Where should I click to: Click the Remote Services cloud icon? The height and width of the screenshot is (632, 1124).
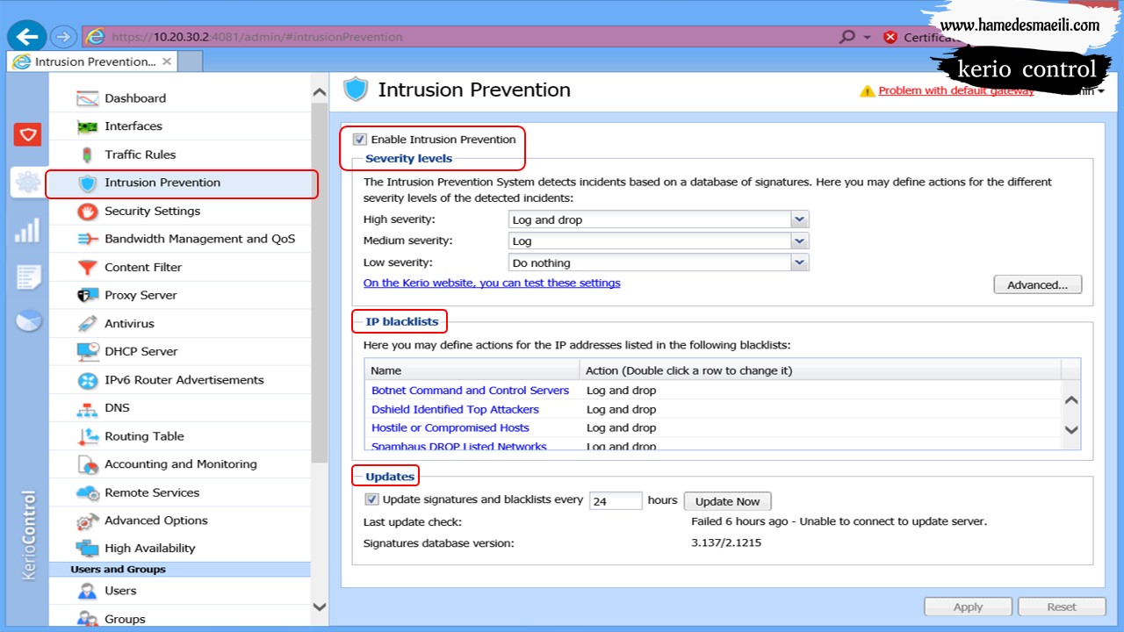(87, 492)
